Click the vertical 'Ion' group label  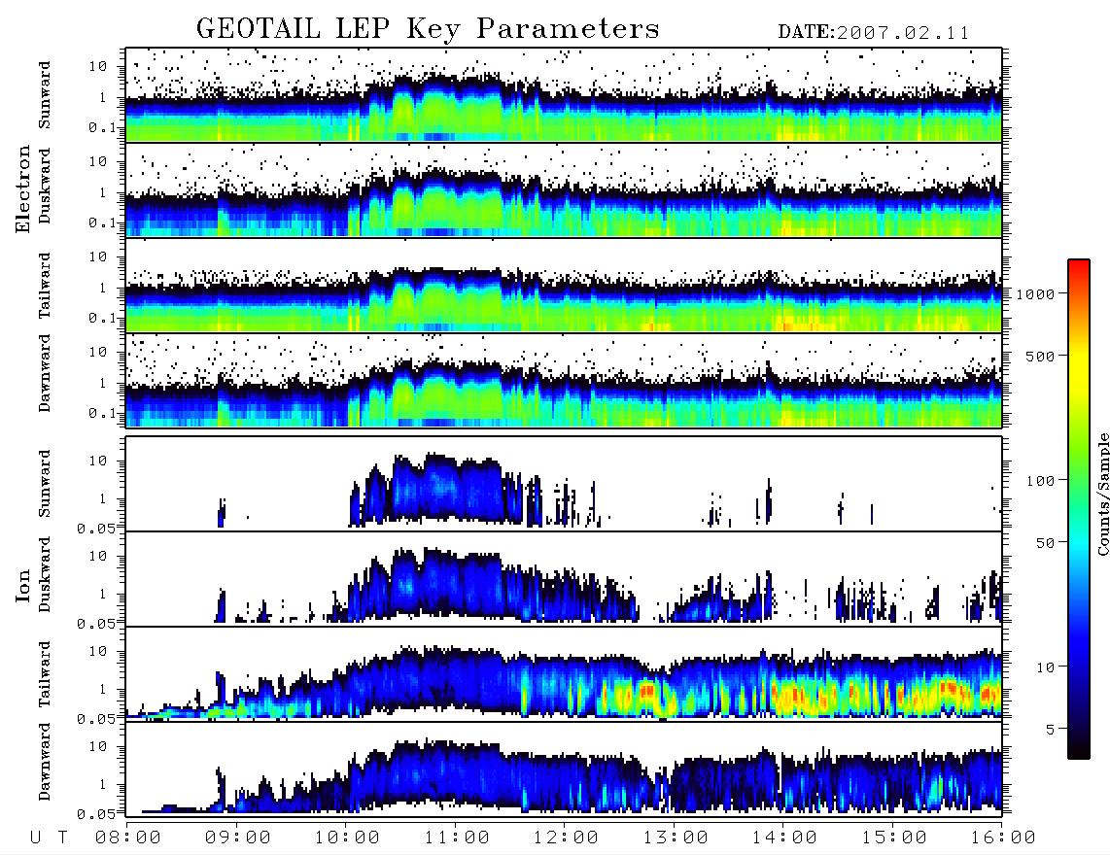(23, 585)
